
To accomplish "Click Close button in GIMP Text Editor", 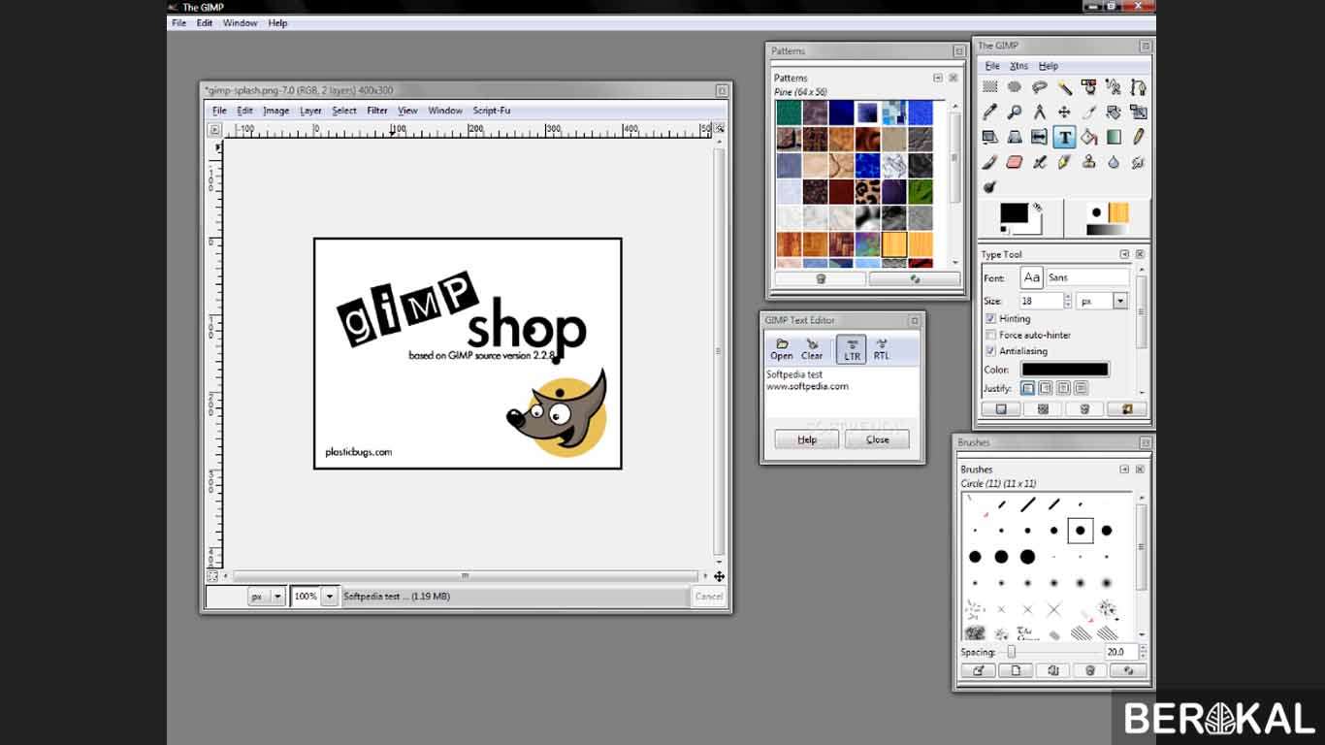I will pos(877,439).
